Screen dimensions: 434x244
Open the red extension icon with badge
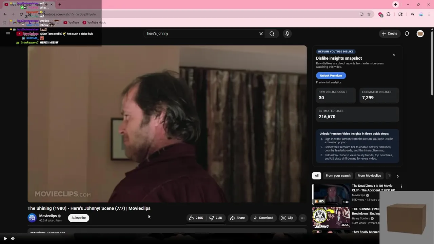point(380,15)
